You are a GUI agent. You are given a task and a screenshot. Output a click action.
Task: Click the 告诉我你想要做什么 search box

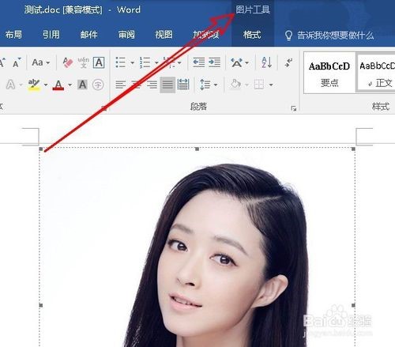[335, 36]
